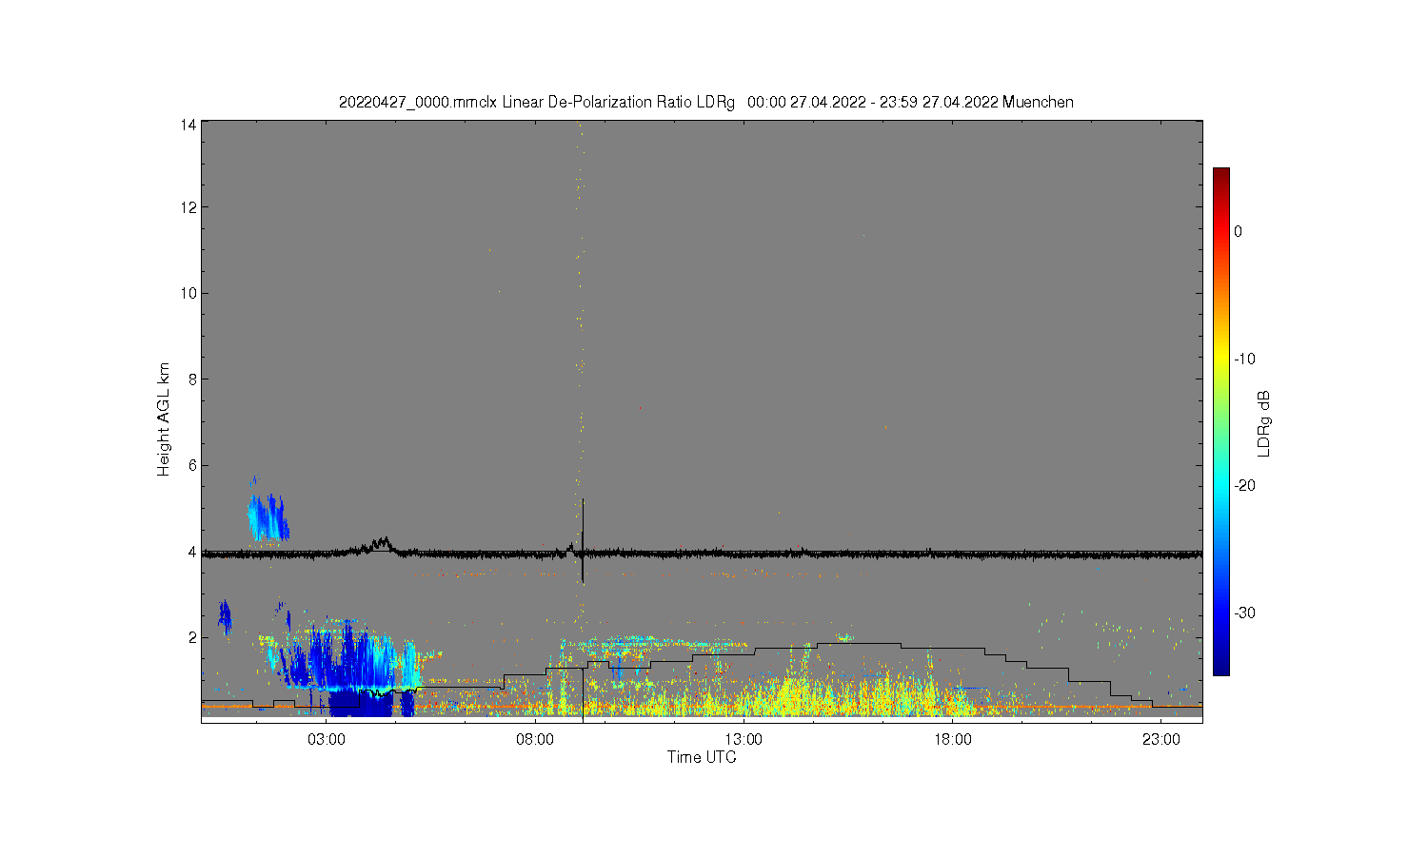Click the 18:00 time tick label
Viewport: 1428px width, 856px height.
pos(952,739)
